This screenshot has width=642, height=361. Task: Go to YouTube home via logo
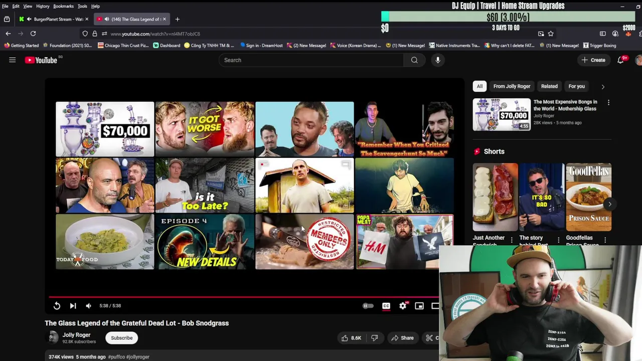pyautogui.click(x=41, y=60)
